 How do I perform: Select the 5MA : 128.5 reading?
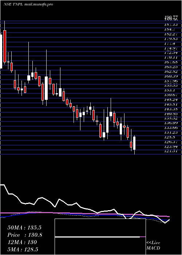pos(23,250)
